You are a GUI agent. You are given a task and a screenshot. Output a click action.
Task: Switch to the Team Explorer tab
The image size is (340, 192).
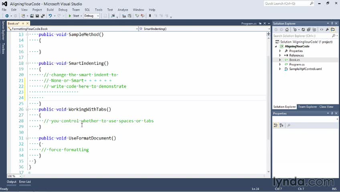click(308, 107)
